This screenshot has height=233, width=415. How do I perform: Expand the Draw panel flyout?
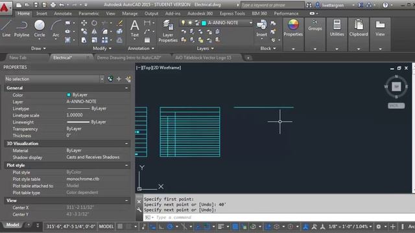click(x=39, y=49)
